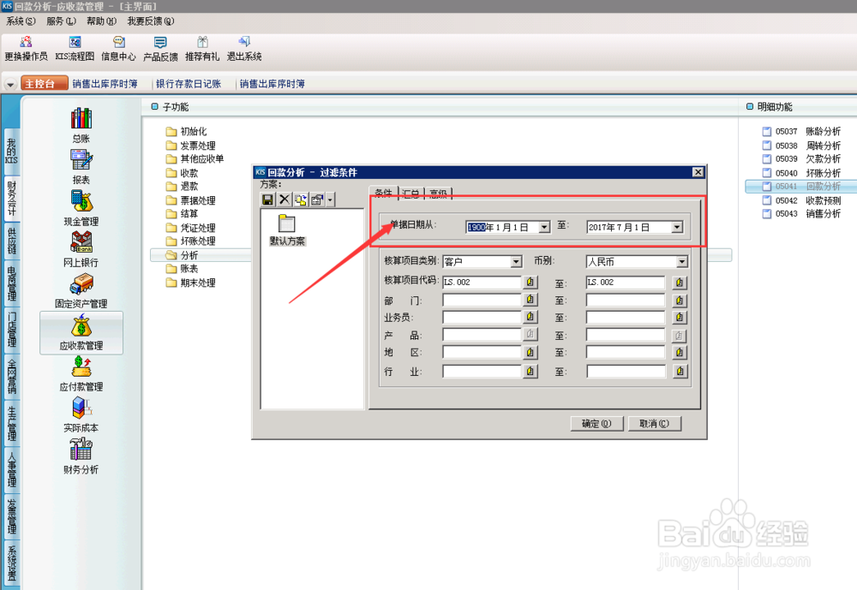The height and width of the screenshot is (590, 857).
Task: Open the 账表 folder
Action: click(183, 268)
